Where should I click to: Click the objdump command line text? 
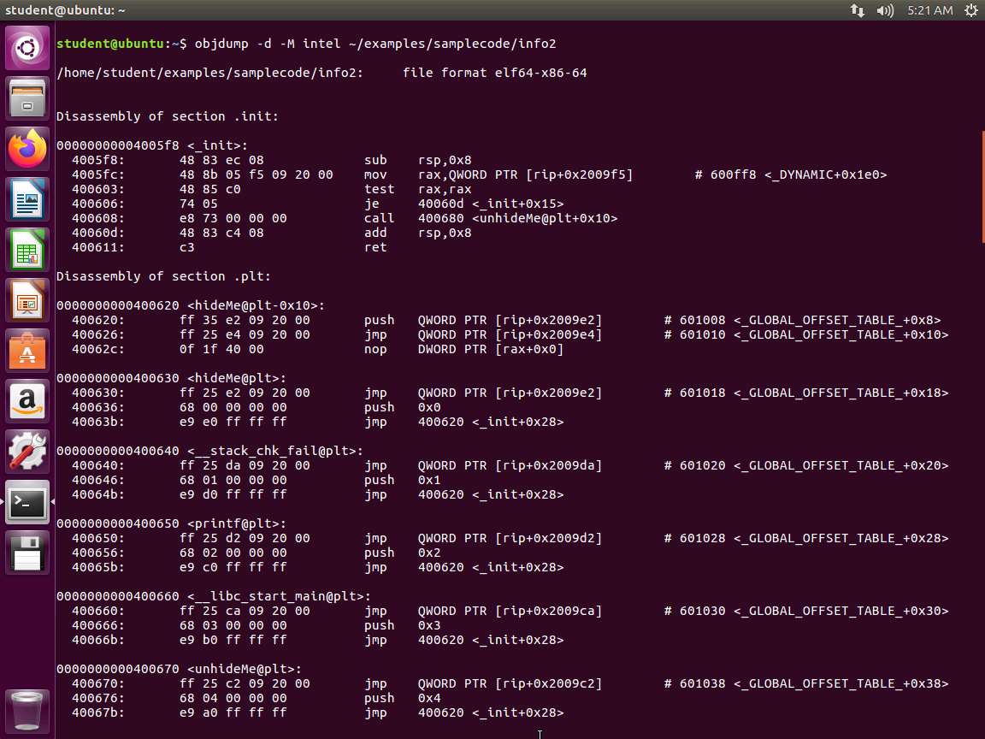pos(375,44)
